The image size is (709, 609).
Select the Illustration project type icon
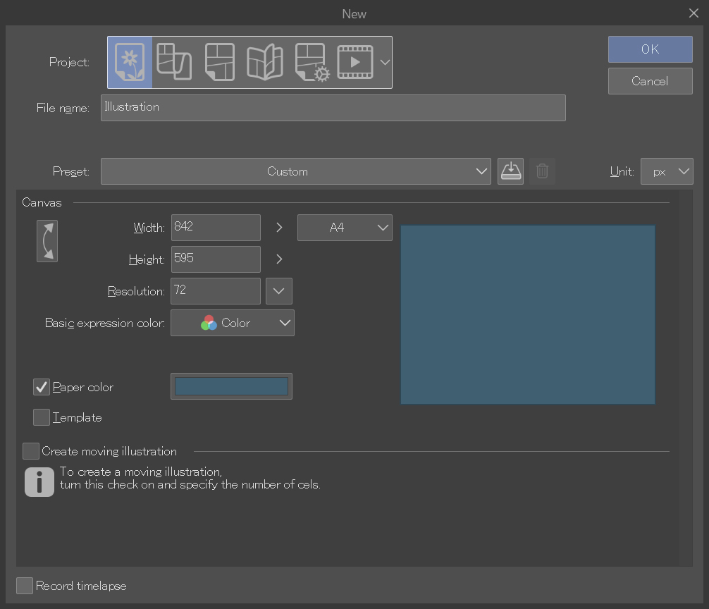point(130,62)
